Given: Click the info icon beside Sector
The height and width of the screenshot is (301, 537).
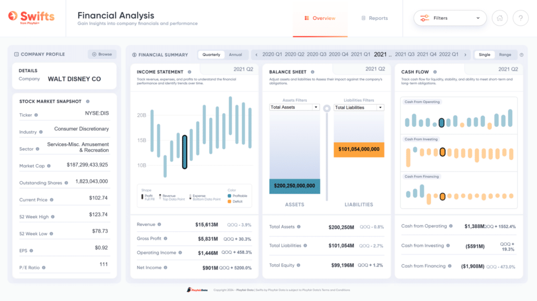Looking at the screenshot, I should point(38,149).
